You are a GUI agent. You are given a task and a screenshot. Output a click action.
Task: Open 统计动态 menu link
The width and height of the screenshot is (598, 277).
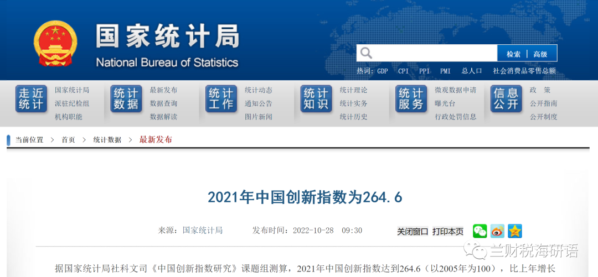(258, 90)
